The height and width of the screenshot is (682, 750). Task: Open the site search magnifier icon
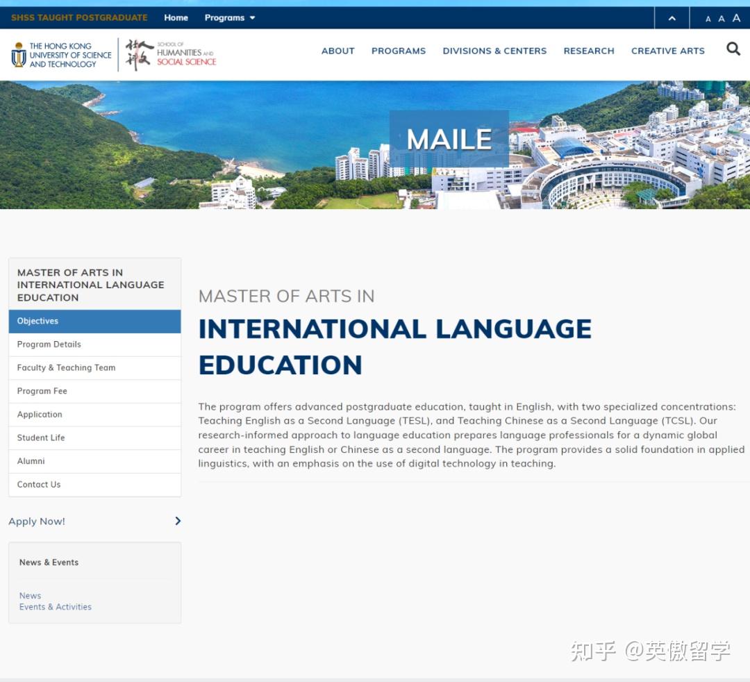click(x=733, y=49)
